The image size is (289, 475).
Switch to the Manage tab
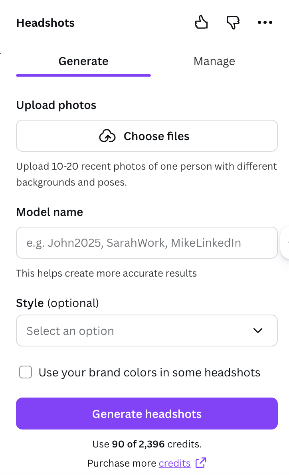(214, 61)
